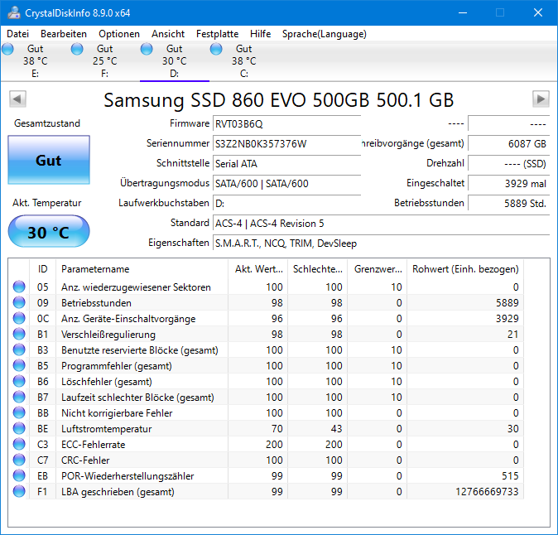558x535 pixels.
Task: Click the Eigenschaften field S.M.A.R.T., NCQ, TRIM
Action: tap(381, 243)
